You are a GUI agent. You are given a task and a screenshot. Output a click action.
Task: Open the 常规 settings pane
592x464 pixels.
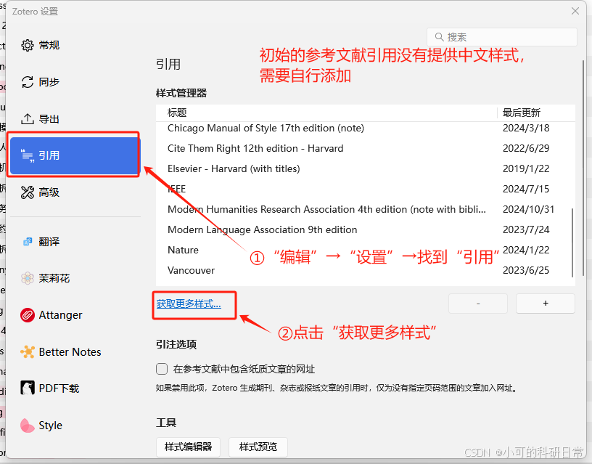coord(75,45)
